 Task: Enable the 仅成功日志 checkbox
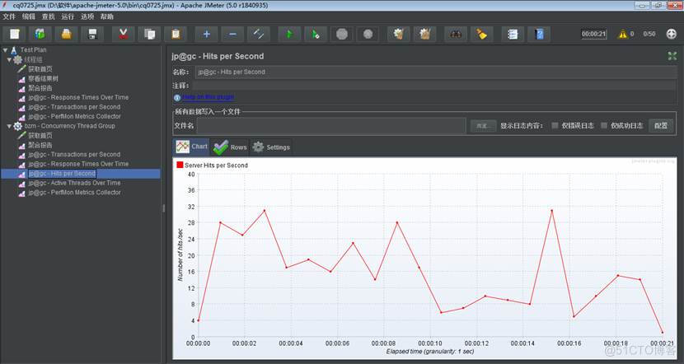pos(605,126)
